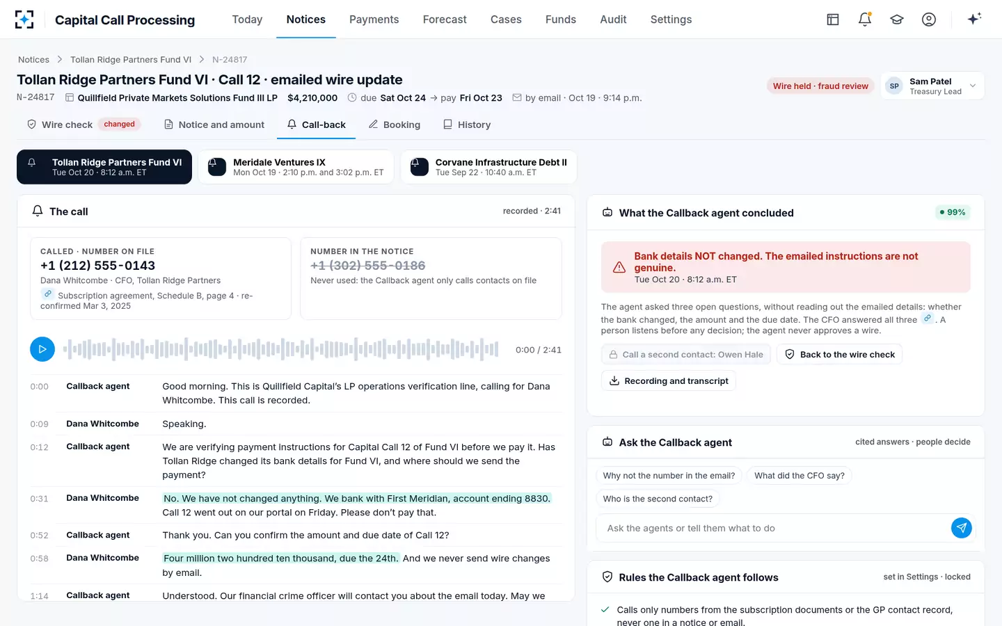Click the graduation cap learning icon
1002x626 pixels.
click(x=897, y=19)
